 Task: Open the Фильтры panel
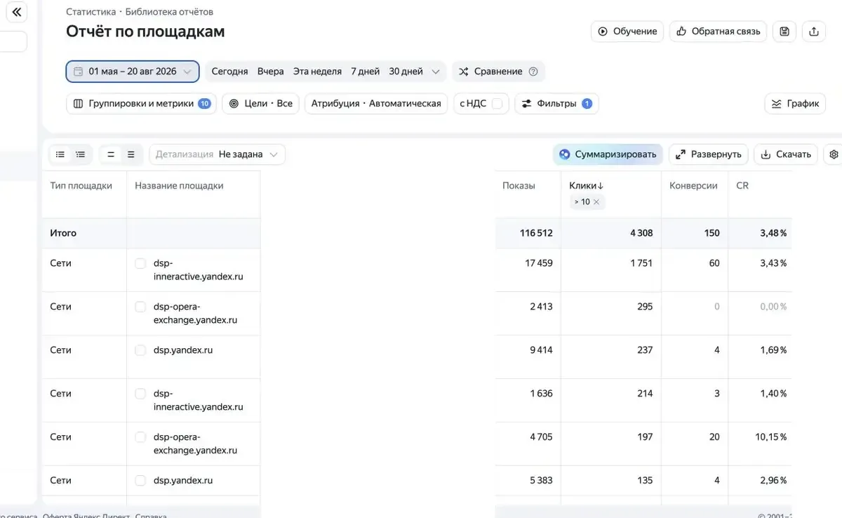556,104
